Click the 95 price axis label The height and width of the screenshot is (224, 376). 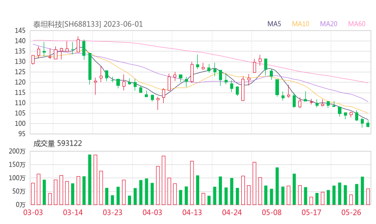pyautogui.click(x=21, y=133)
